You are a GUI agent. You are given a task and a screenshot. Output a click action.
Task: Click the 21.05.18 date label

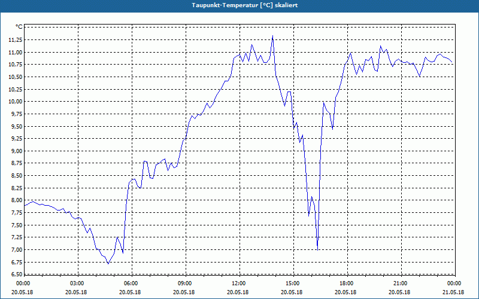coord(454,292)
